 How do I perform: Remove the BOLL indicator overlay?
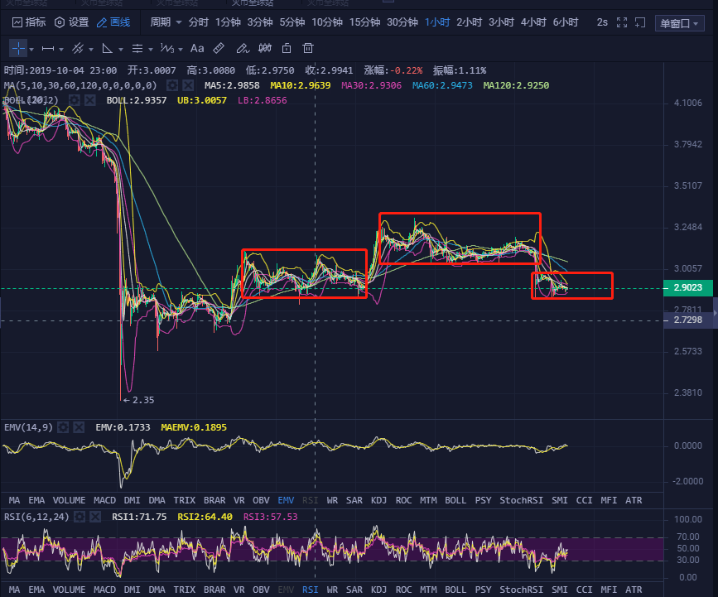coord(89,100)
